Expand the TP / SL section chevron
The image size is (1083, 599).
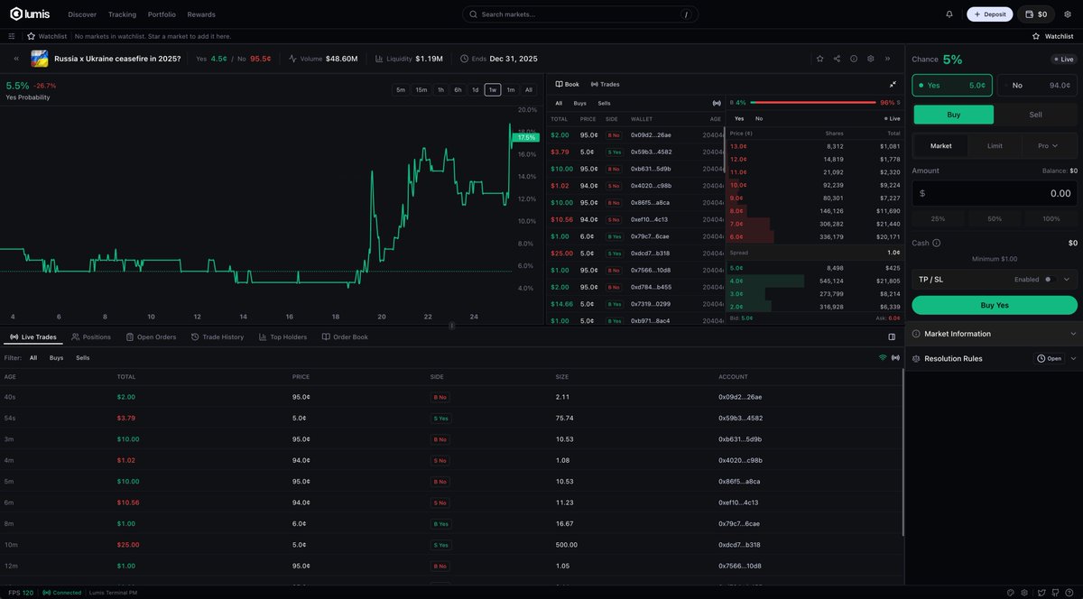(1067, 280)
